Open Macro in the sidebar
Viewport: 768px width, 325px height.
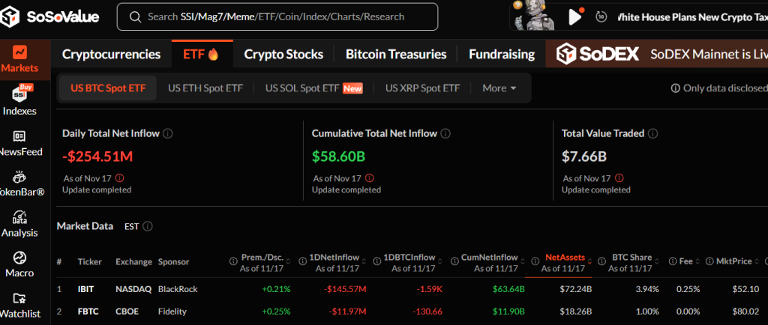tap(19, 265)
